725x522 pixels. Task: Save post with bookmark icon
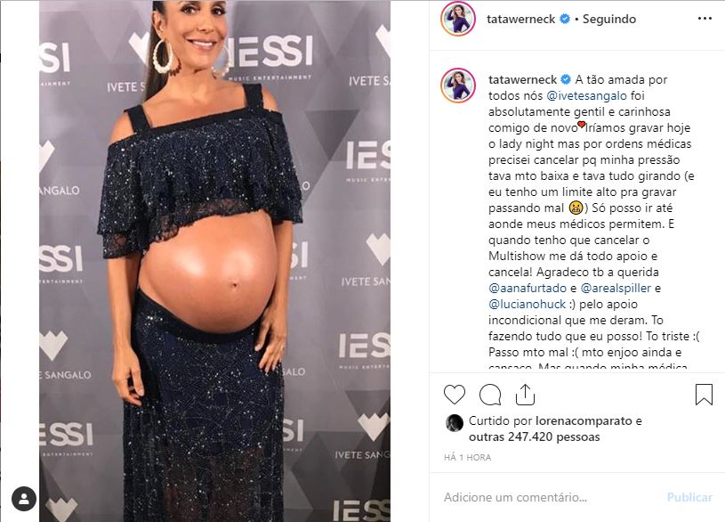(x=704, y=395)
